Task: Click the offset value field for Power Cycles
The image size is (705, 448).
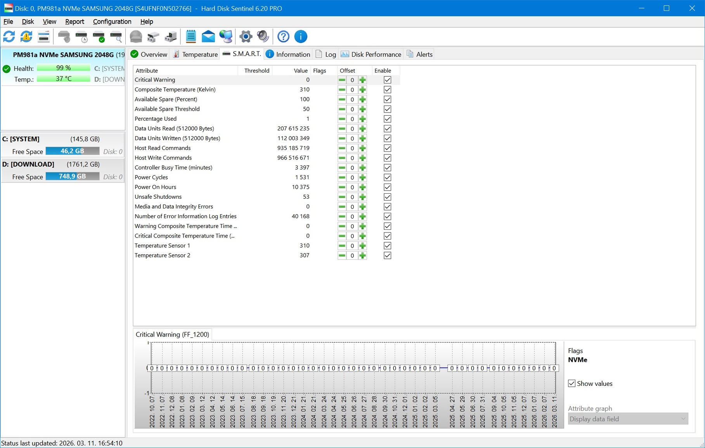Action: [352, 177]
